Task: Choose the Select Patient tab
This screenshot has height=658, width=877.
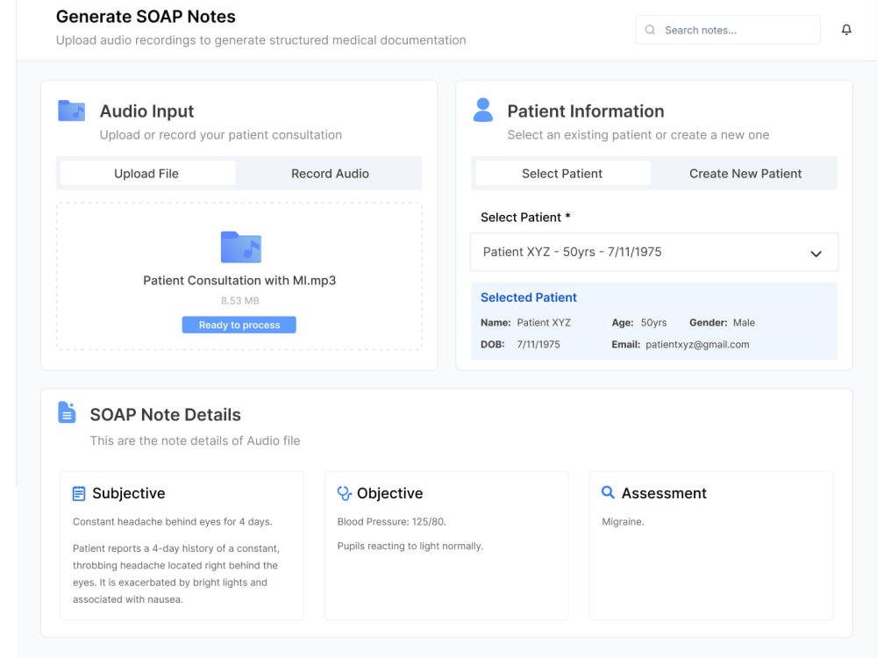Action: pos(563,174)
